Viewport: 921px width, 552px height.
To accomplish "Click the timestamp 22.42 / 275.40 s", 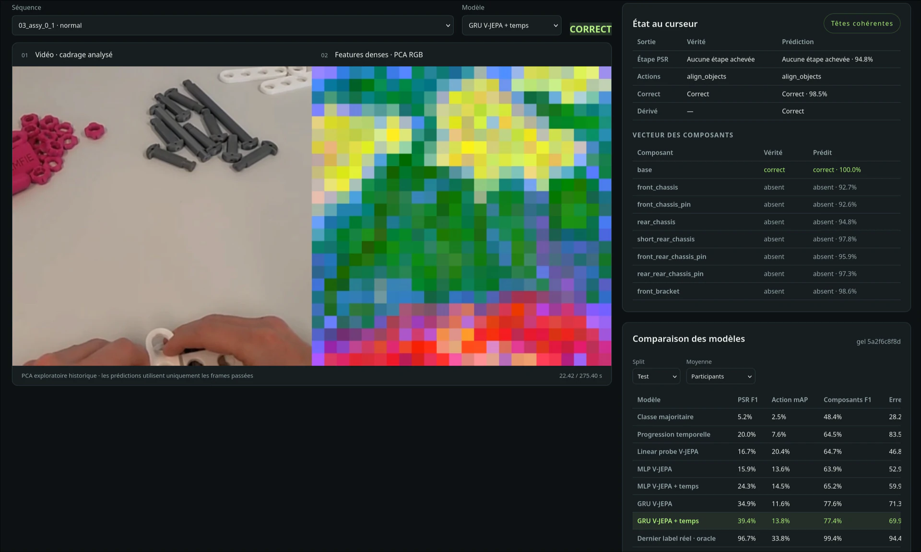I will (580, 376).
